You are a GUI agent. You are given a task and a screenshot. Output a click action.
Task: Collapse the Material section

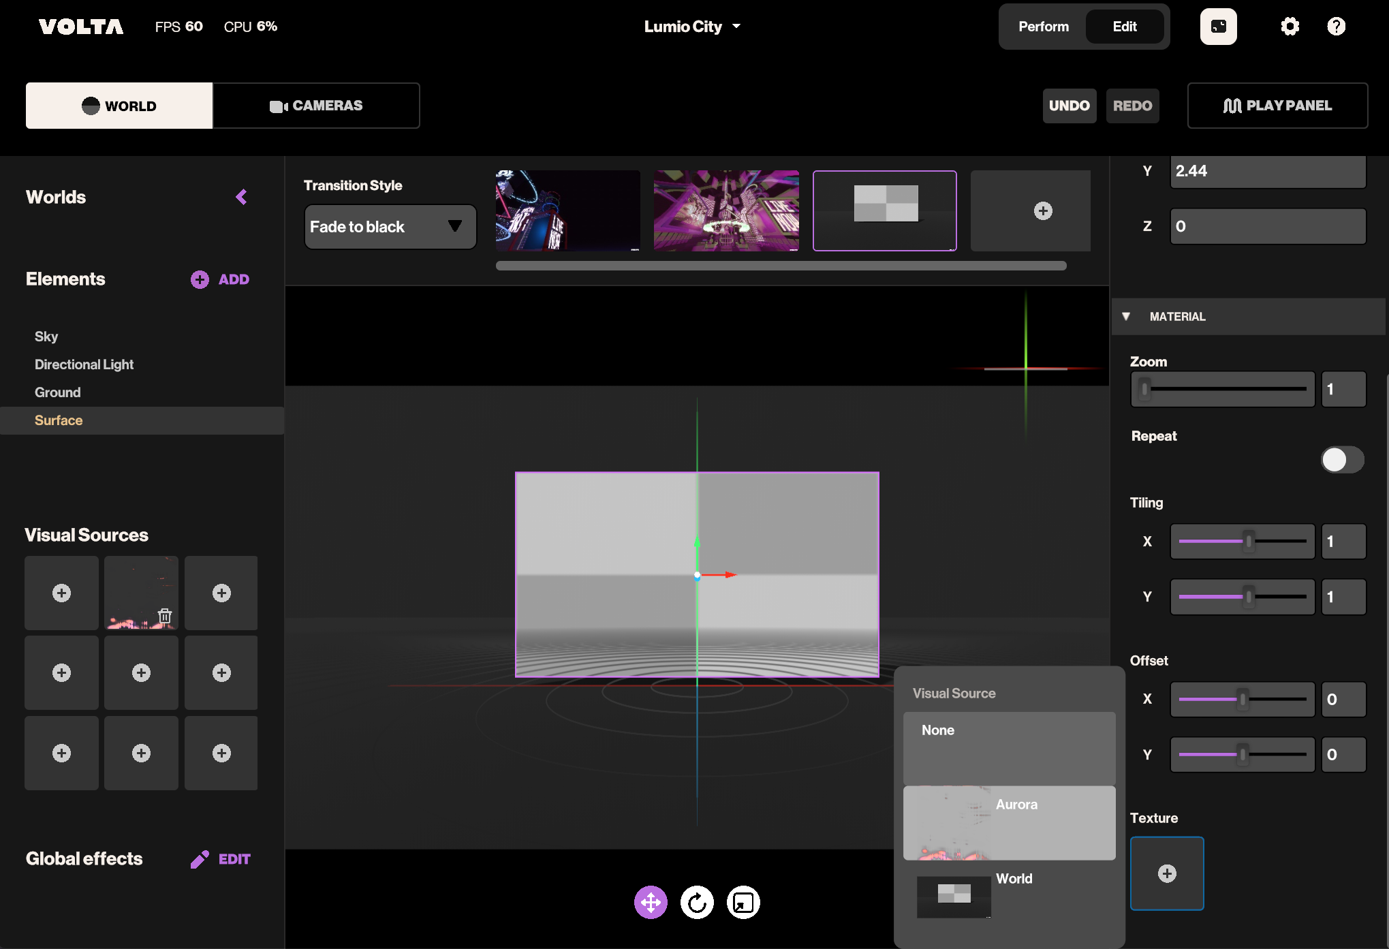[1126, 316]
